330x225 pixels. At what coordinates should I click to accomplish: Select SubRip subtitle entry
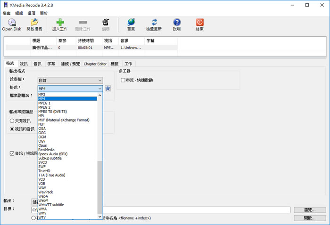coord(67,158)
